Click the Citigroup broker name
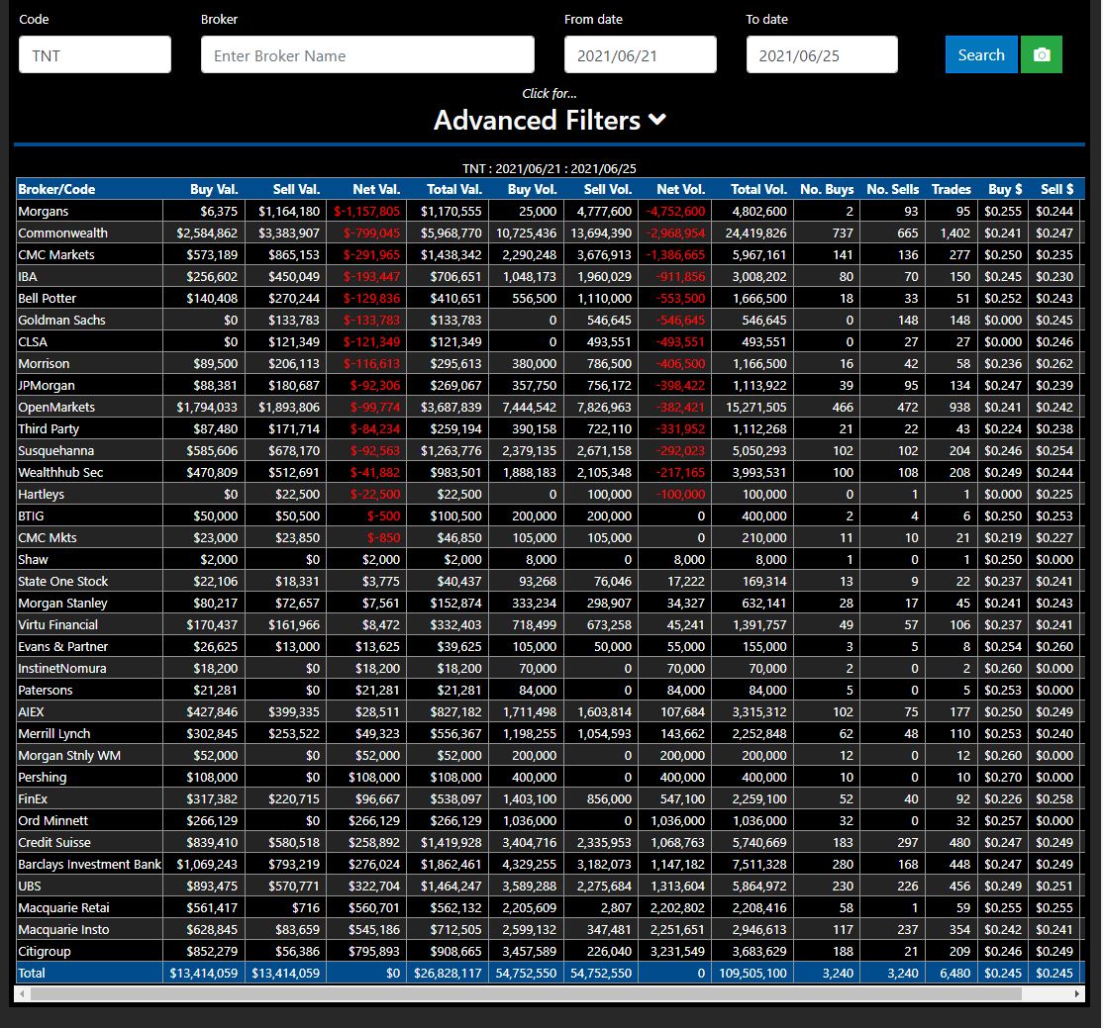This screenshot has height=1028, width=1103. coord(45,952)
